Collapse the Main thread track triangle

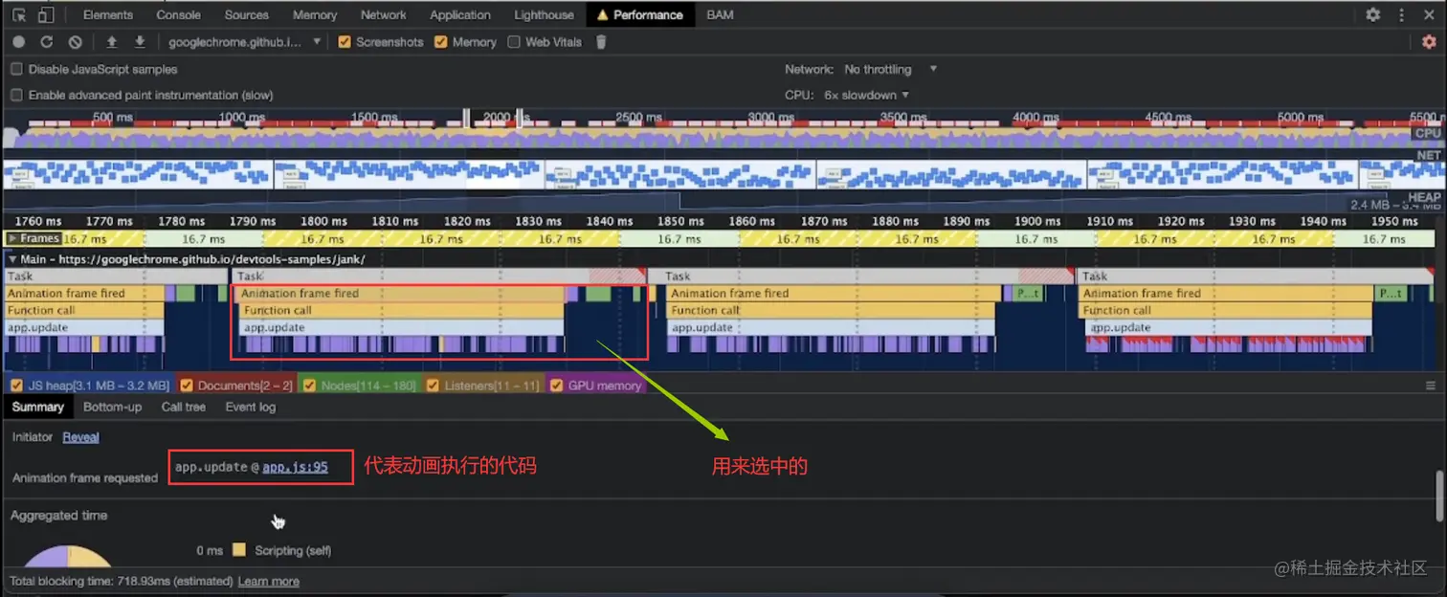12,258
